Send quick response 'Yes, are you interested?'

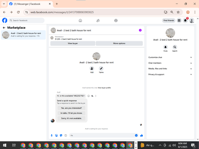click(71, 108)
